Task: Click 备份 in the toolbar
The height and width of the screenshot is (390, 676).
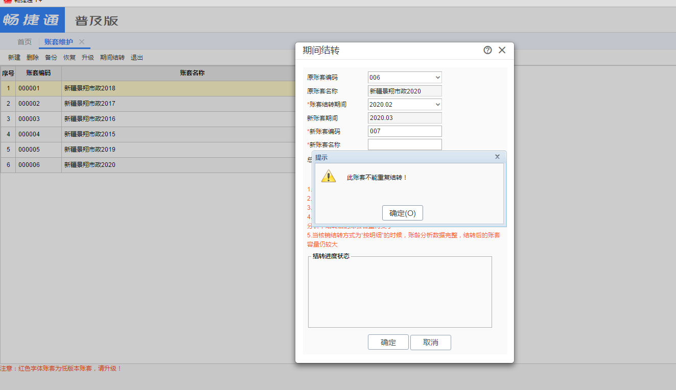Action: (51, 58)
